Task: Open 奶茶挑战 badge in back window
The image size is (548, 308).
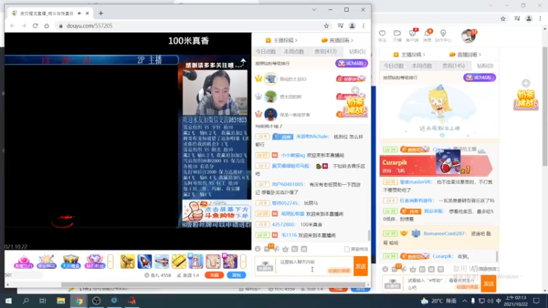Action: (525, 100)
